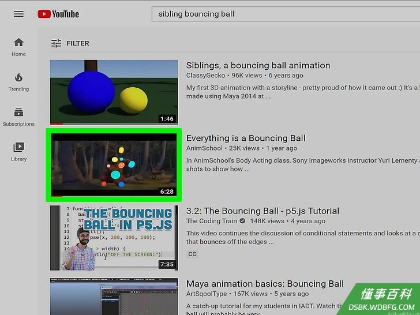420x315 pixels.
Task: Open Subscriptions in sidebar
Action: 18,117
